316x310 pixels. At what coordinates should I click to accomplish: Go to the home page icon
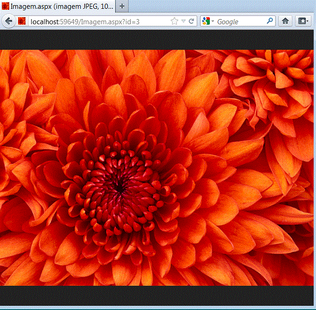pos(285,21)
